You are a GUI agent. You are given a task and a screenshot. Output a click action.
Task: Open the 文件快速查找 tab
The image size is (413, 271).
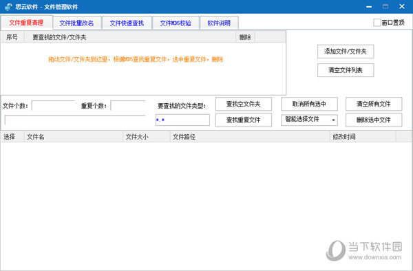coord(127,23)
